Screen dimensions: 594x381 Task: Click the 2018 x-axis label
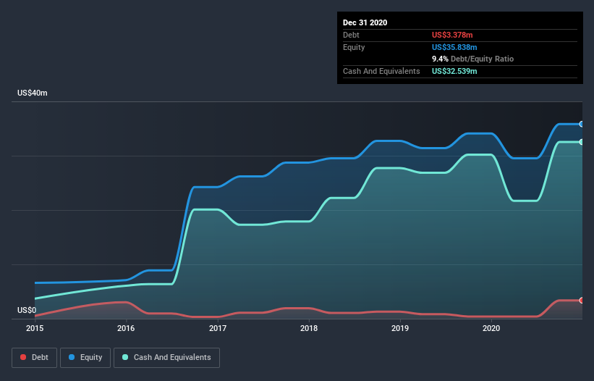coord(309,328)
